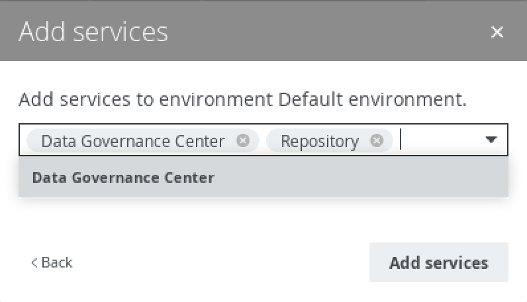Screen dimensions: 527x302
Task: Click the environment description text
Action: (146, 100)
